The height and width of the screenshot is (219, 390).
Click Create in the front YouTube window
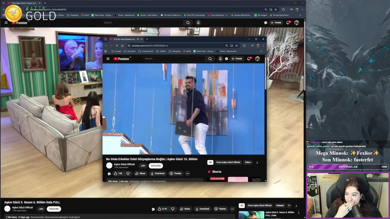click(237, 59)
